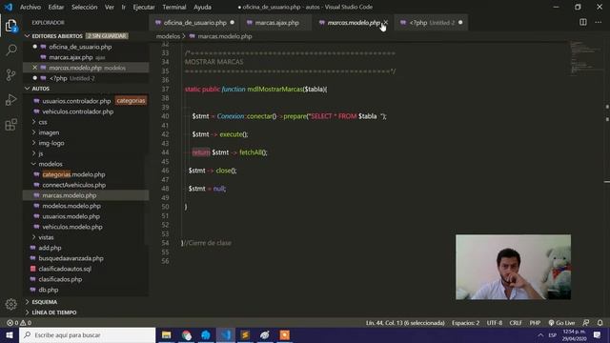Switch to the oficina_de_usuario.php tab
Screen dimensions: 610x343
point(194,23)
